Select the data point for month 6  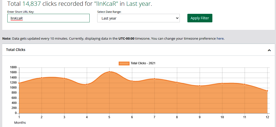(132, 81)
